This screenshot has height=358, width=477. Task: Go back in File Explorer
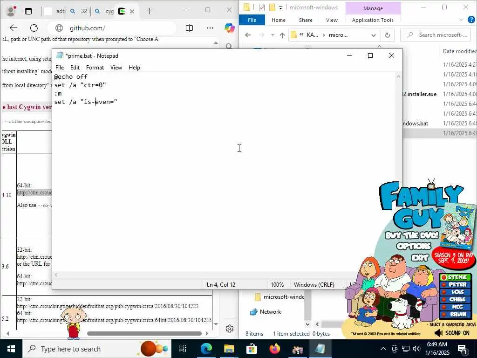pyautogui.click(x=248, y=35)
